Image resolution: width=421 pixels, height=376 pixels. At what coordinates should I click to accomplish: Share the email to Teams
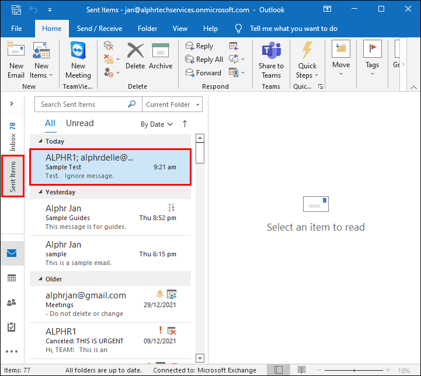(x=271, y=60)
